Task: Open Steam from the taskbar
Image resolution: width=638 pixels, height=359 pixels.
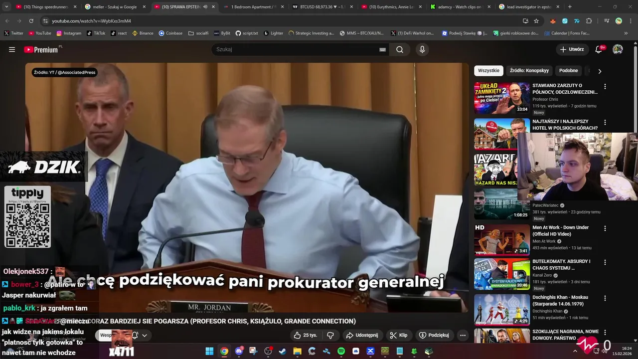Action: (x=282, y=351)
